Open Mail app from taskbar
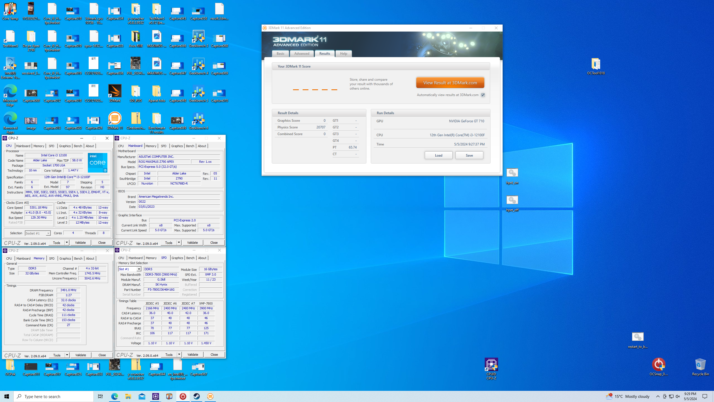This screenshot has height=402, width=714. [142, 396]
